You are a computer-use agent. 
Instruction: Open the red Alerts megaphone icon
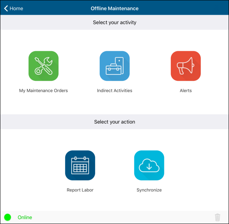186,66
